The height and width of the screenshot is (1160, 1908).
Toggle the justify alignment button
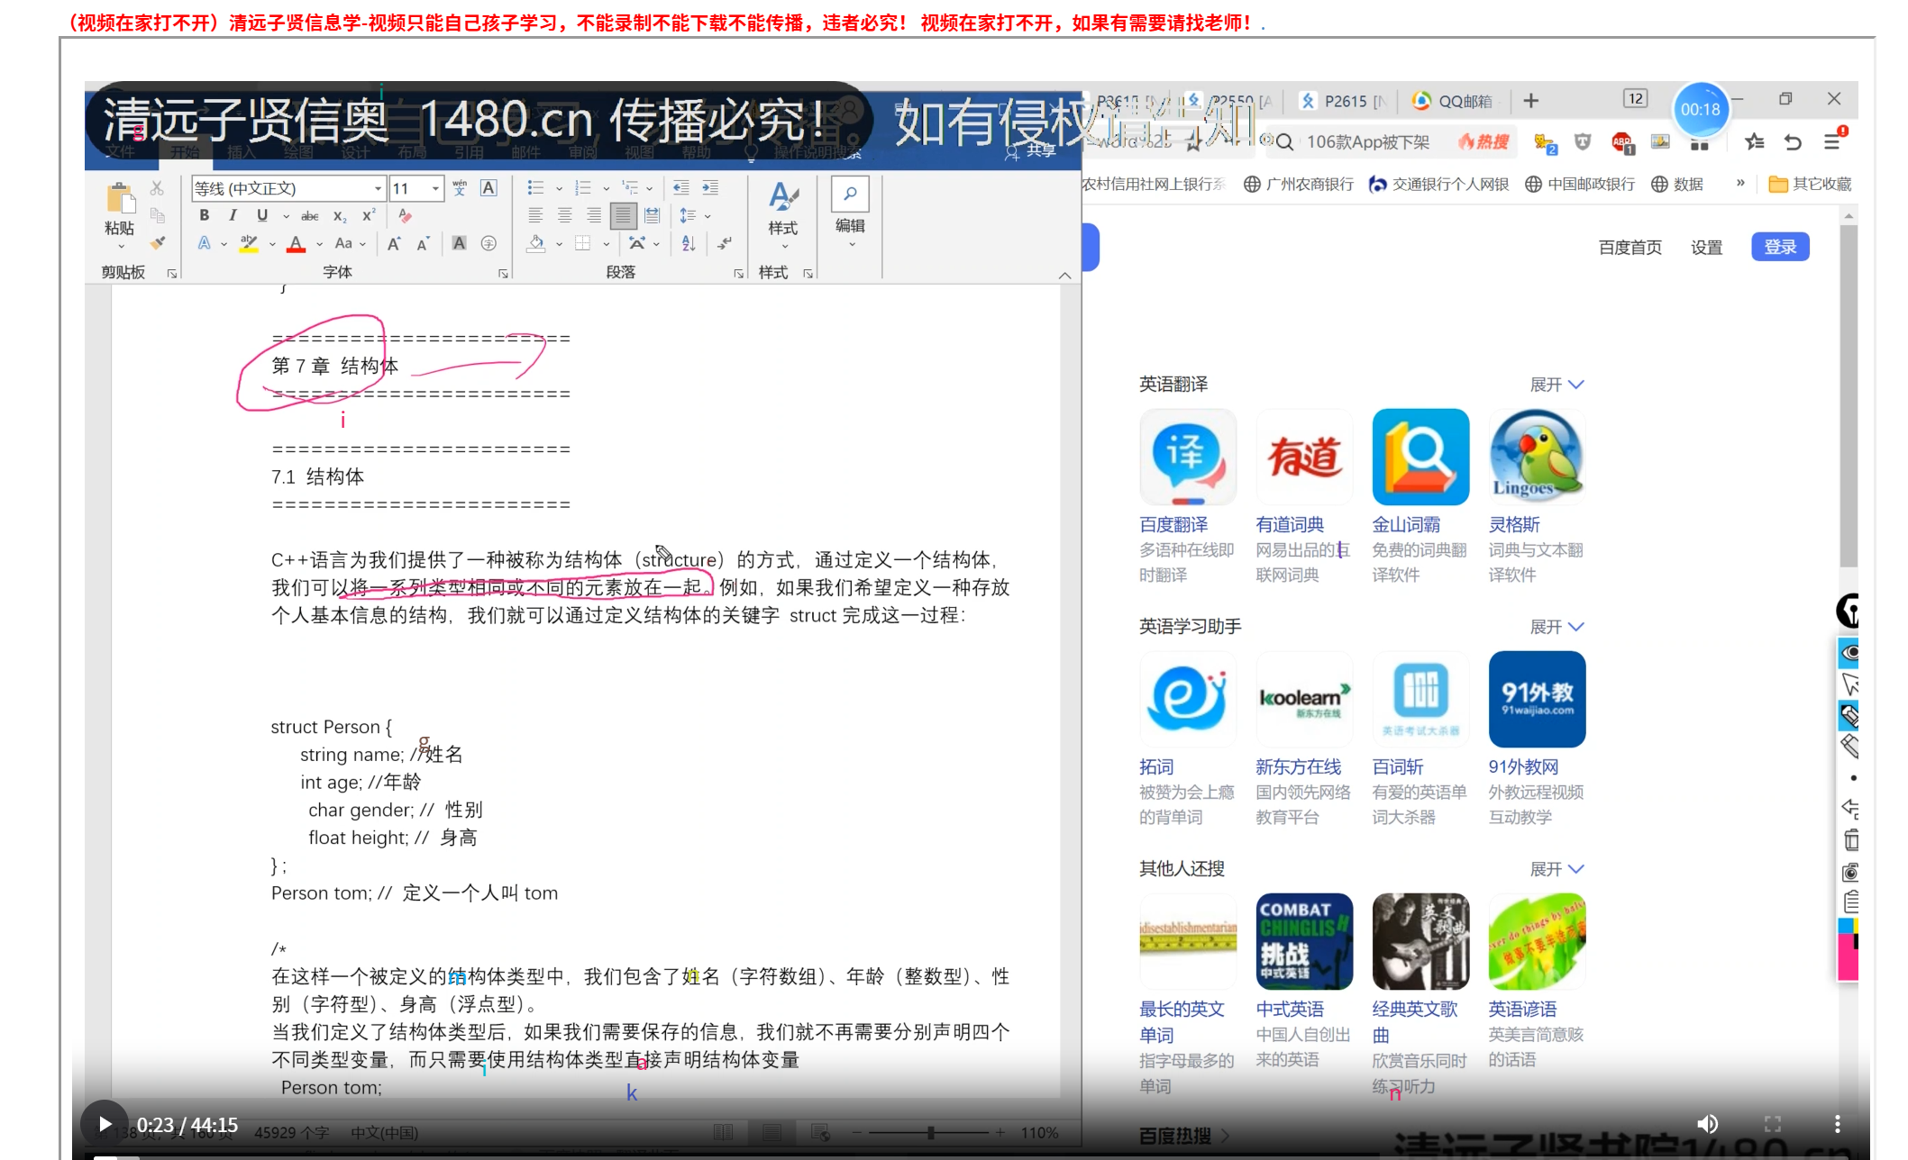pos(622,215)
